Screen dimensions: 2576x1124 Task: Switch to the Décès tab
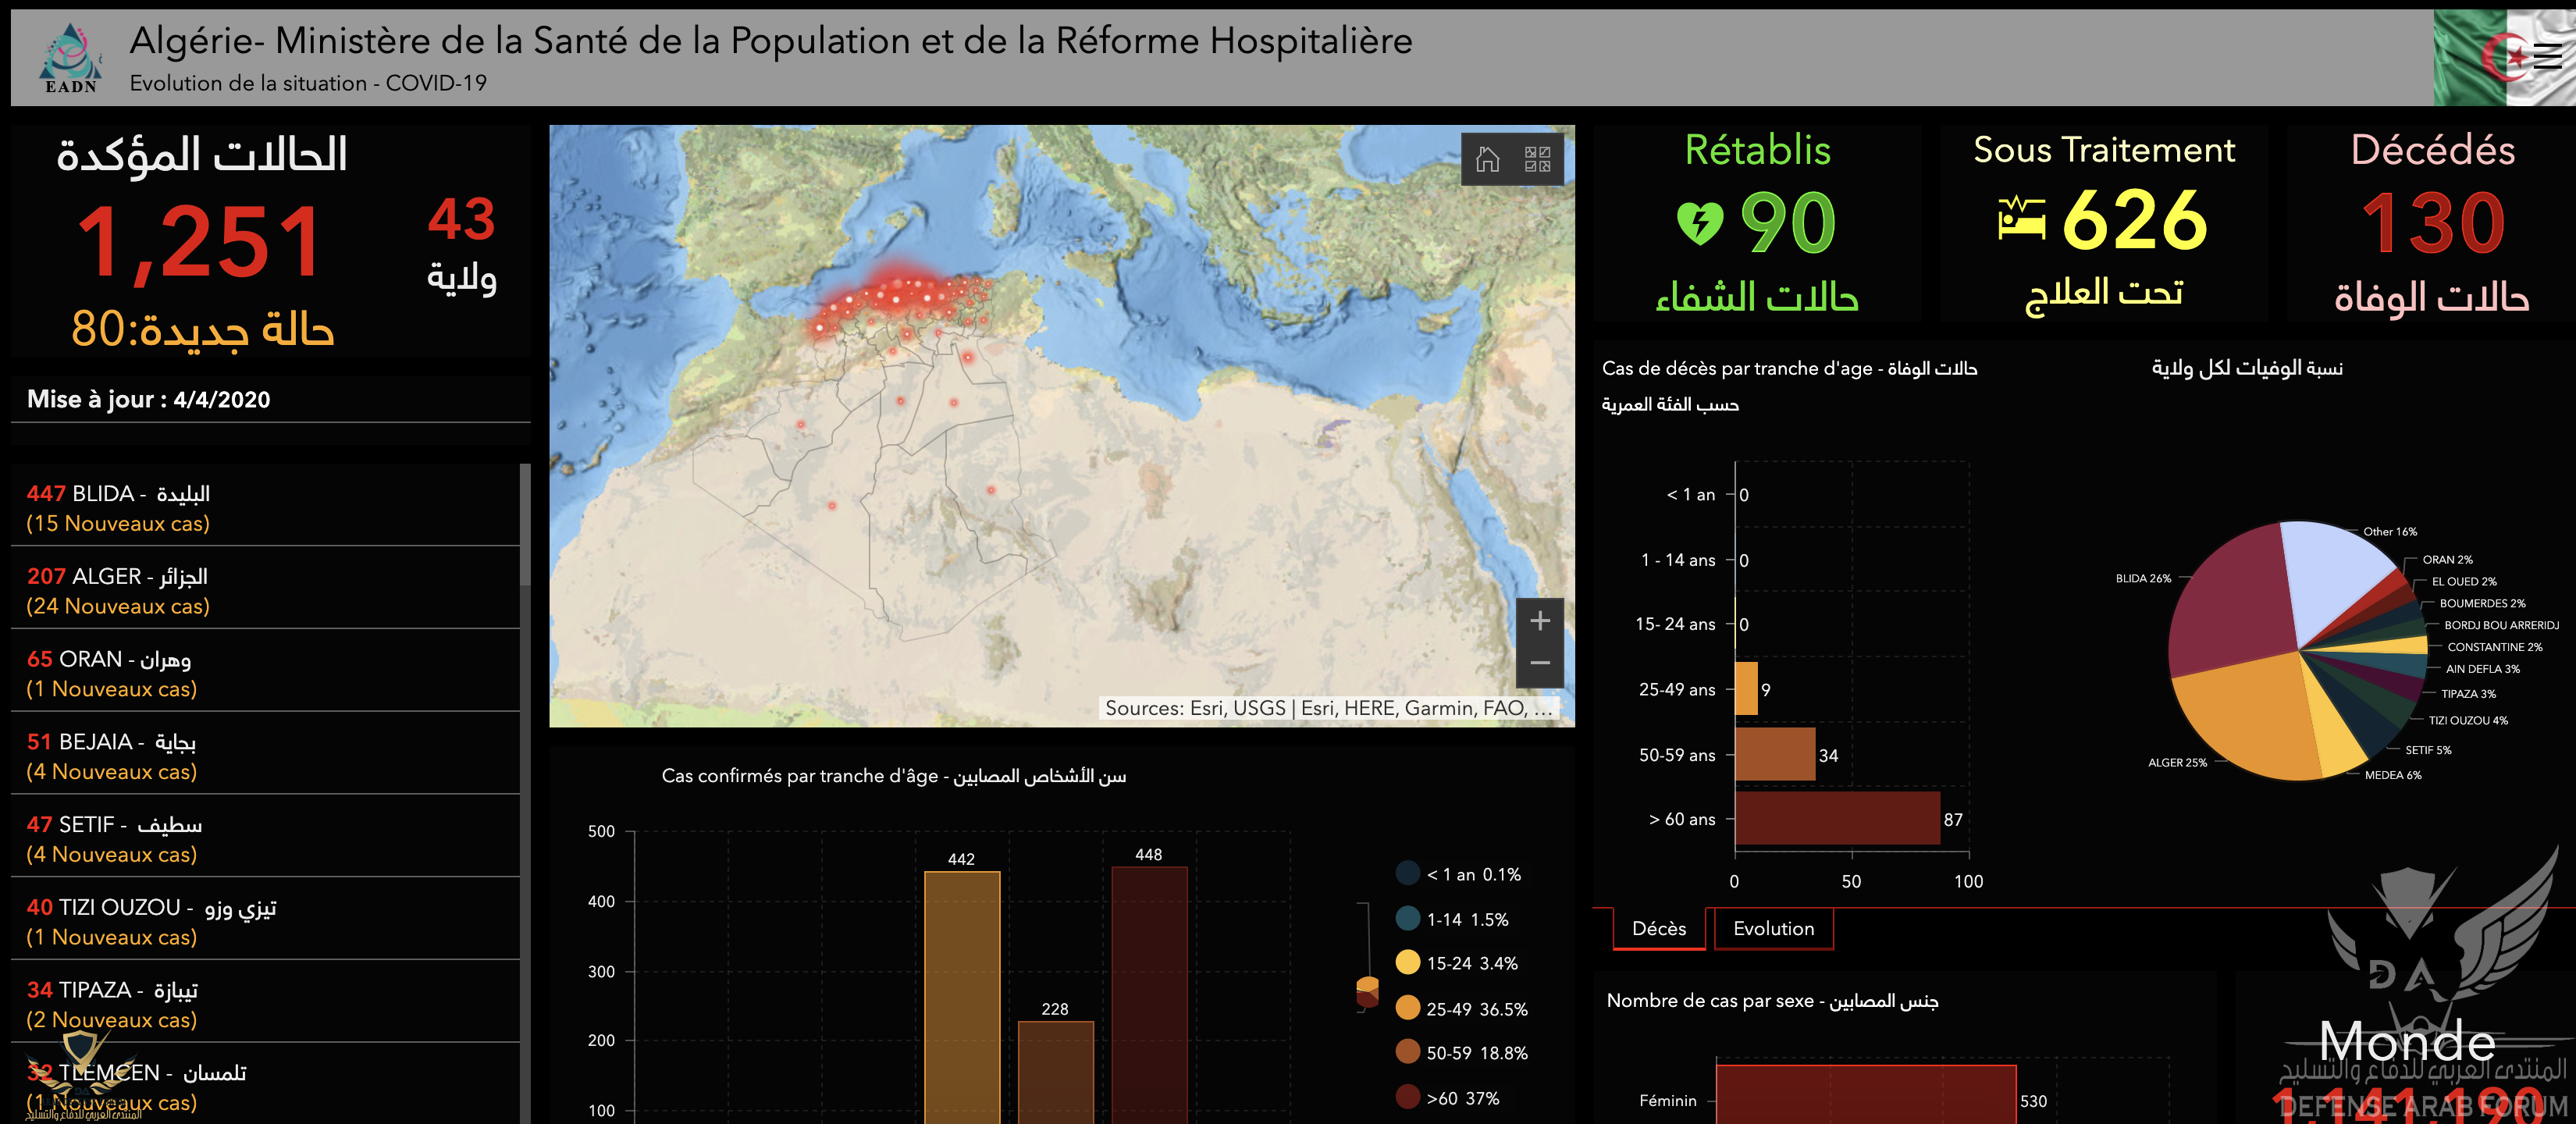1658,928
